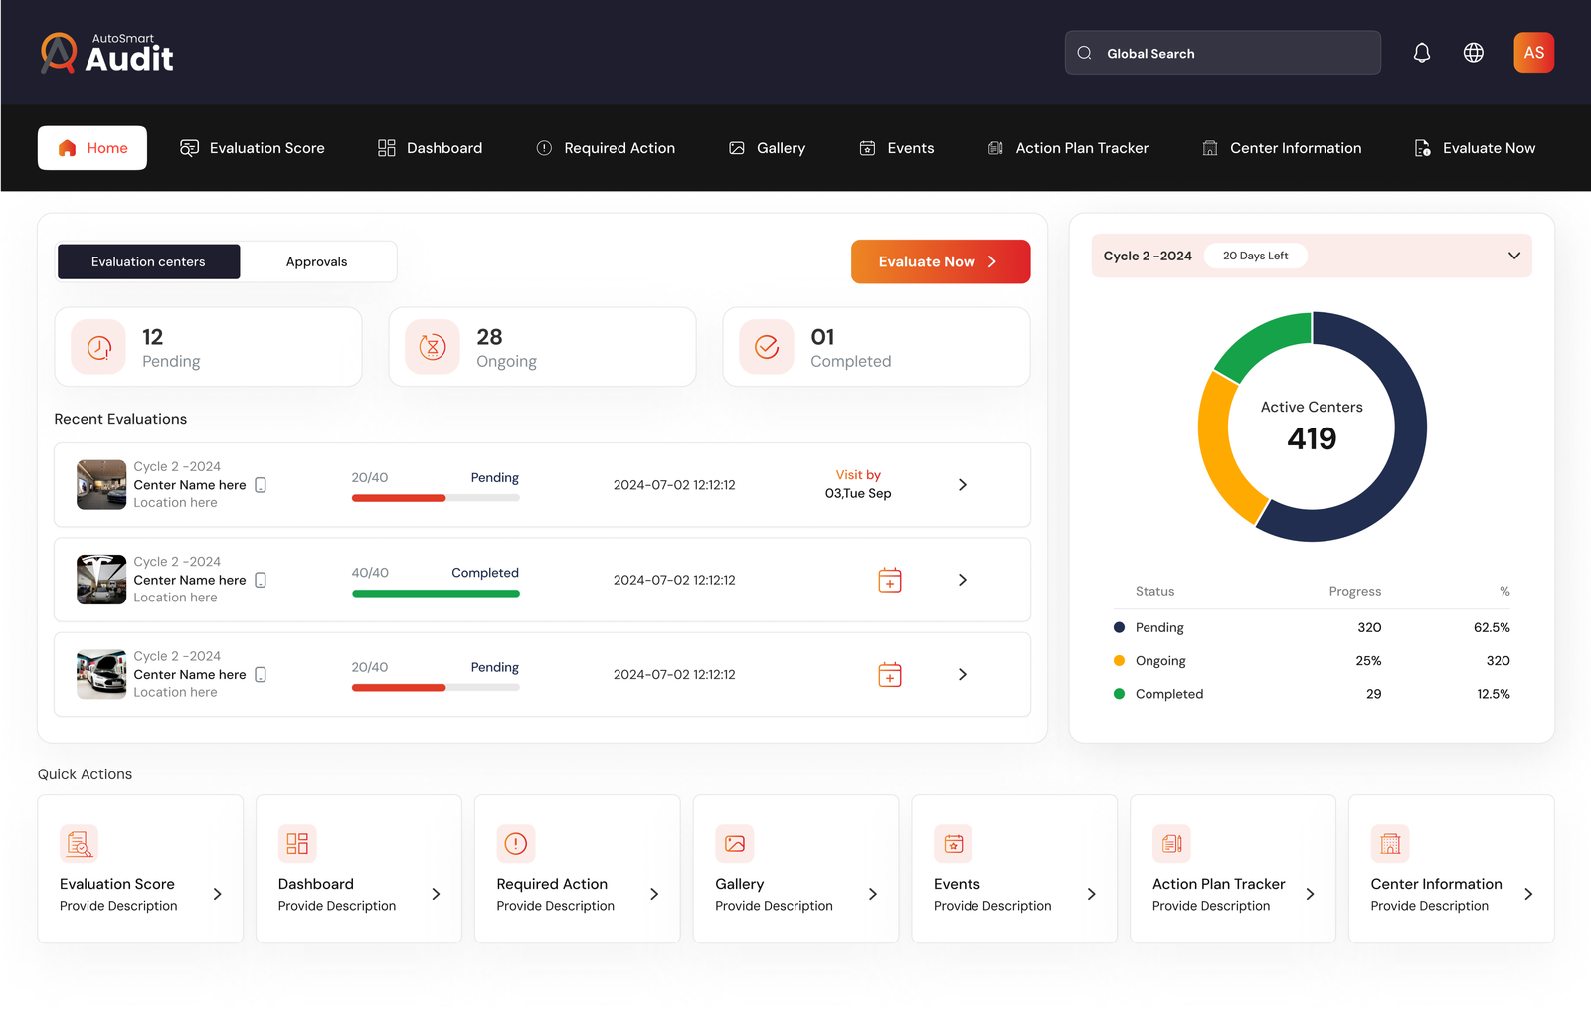Open Center Information quick action card
1591x1028 pixels.
pos(1451,869)
